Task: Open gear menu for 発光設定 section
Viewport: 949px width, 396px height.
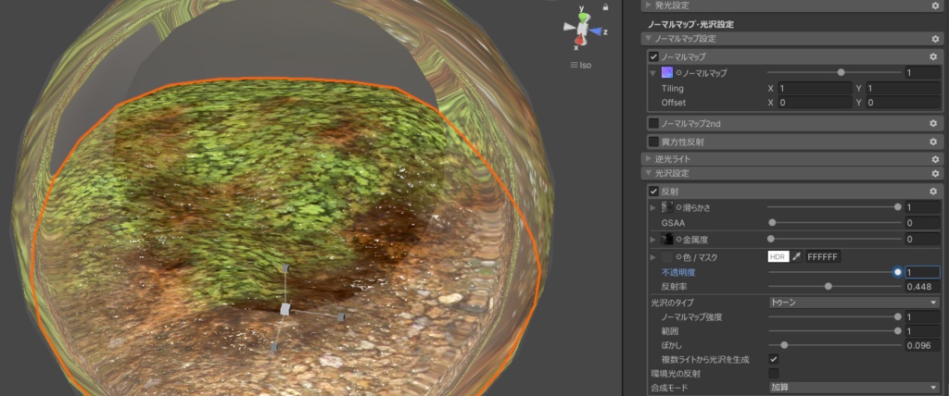Action: point(934,6)
